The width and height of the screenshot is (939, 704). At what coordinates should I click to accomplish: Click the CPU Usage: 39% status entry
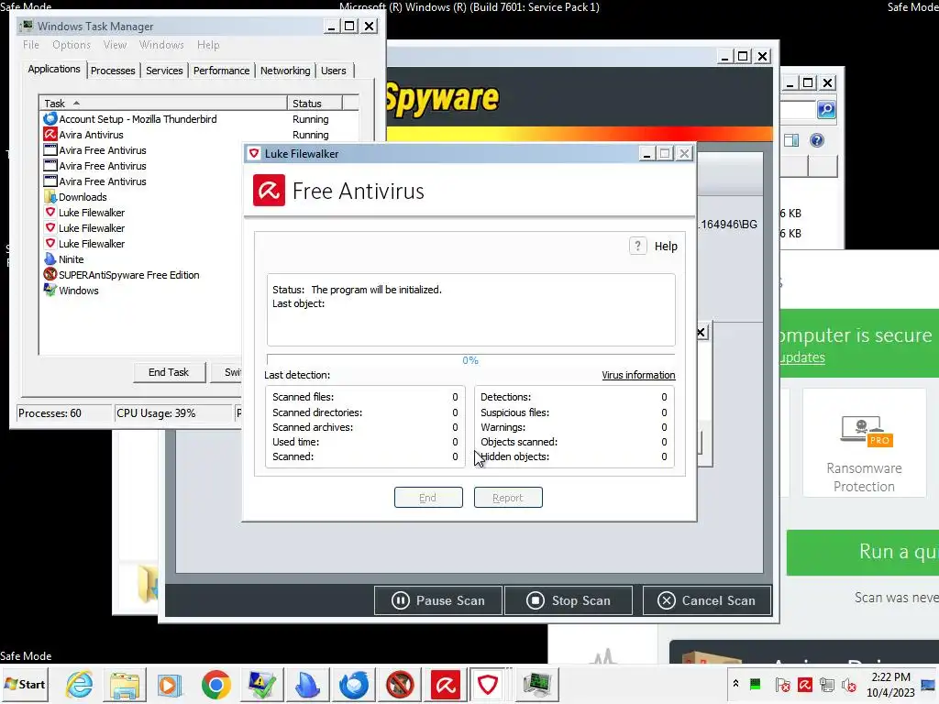[173, 413]
